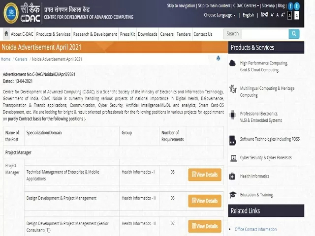Switch to light contrast theme swatch
The height and width of the screenshot is (236, 315).
point(296,15)
